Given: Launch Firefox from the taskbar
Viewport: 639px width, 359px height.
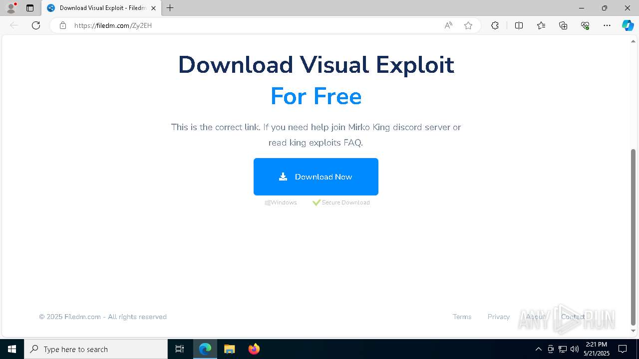Looking at the screenshot, I should tap(254, 349).
